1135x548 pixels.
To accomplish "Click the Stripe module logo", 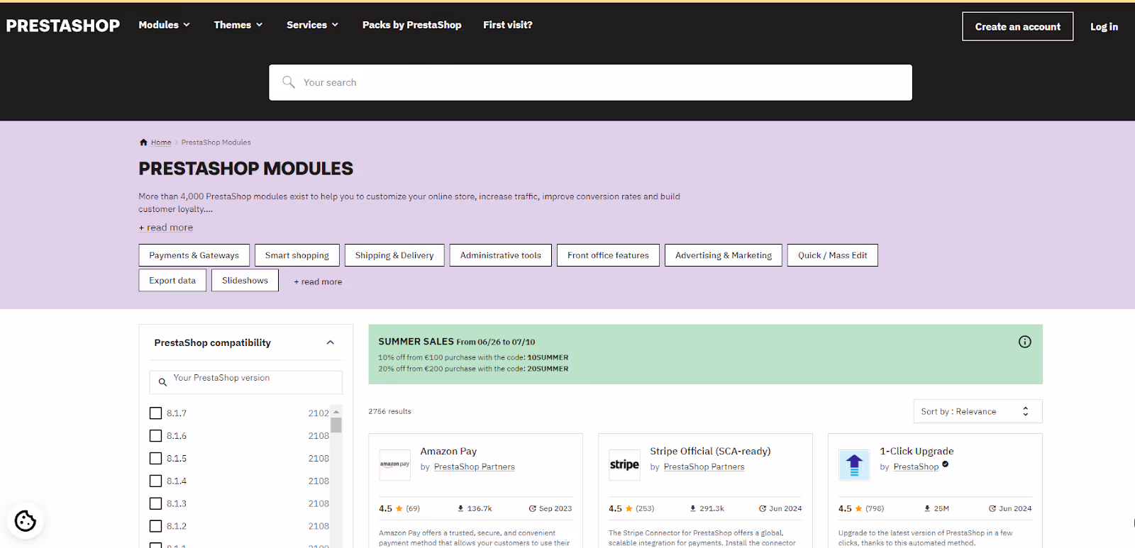I will tap(624, 465).
